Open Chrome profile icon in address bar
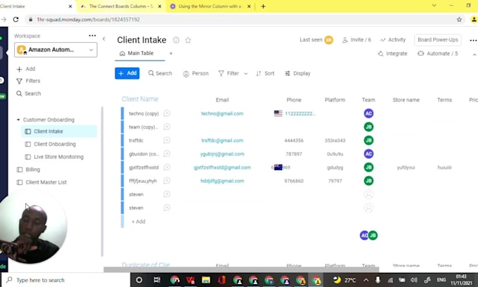This screenshot has height=287, width=478. [x=474, y=20]
